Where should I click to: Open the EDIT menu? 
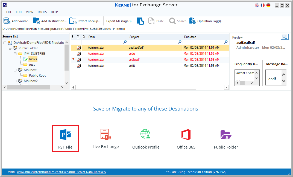tap(19, 12)
